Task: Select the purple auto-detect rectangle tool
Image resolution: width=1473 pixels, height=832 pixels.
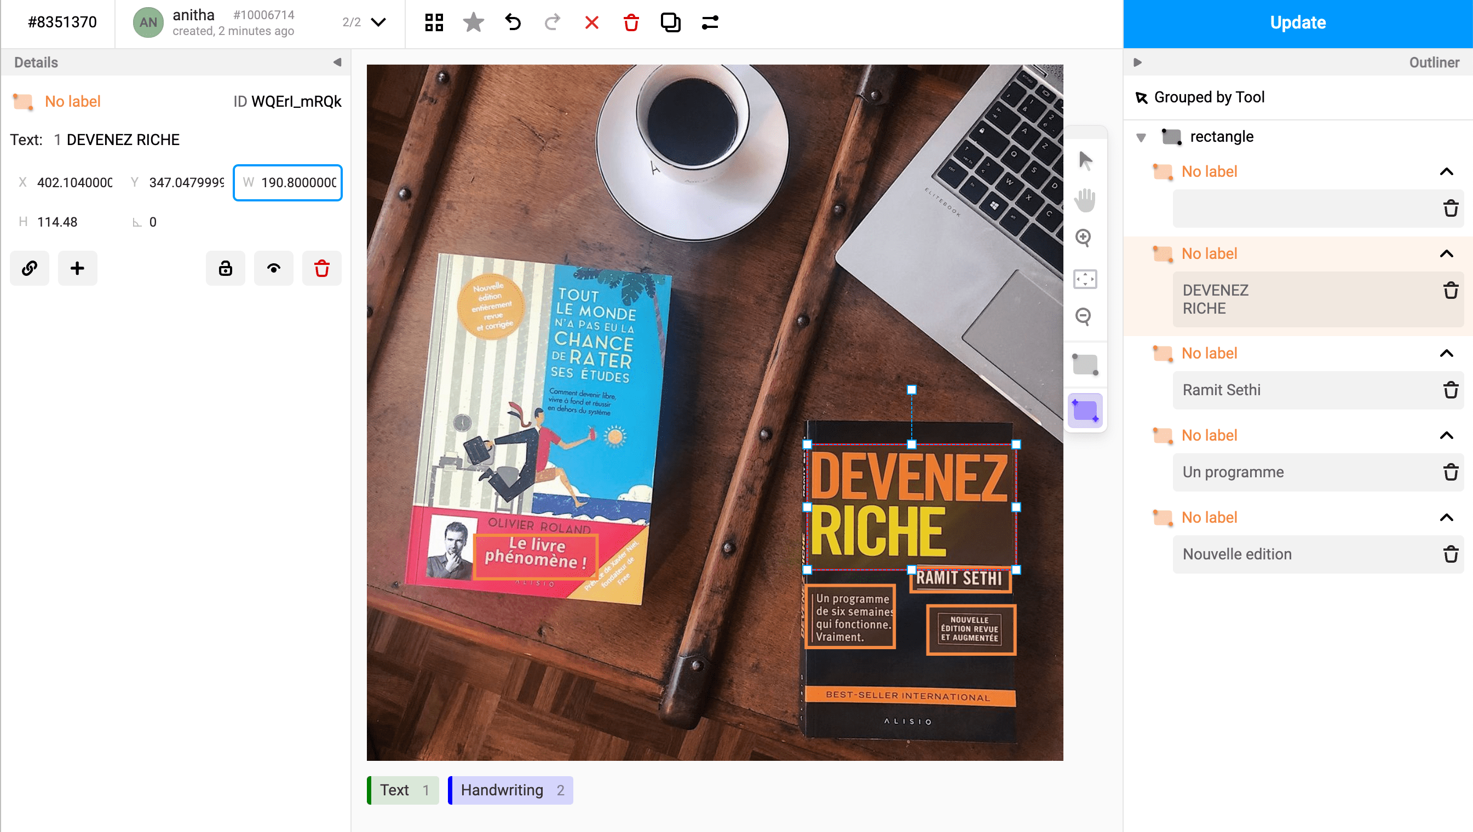Action: tap(1084, 411)
